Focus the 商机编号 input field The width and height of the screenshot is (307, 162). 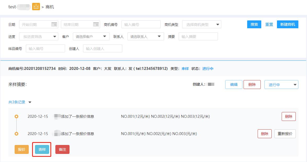[x=141, y=24]
